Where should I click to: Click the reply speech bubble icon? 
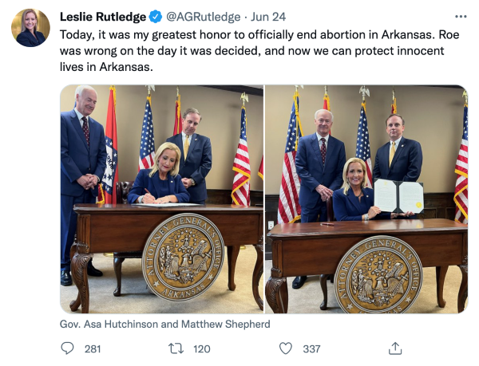point(67,348)
